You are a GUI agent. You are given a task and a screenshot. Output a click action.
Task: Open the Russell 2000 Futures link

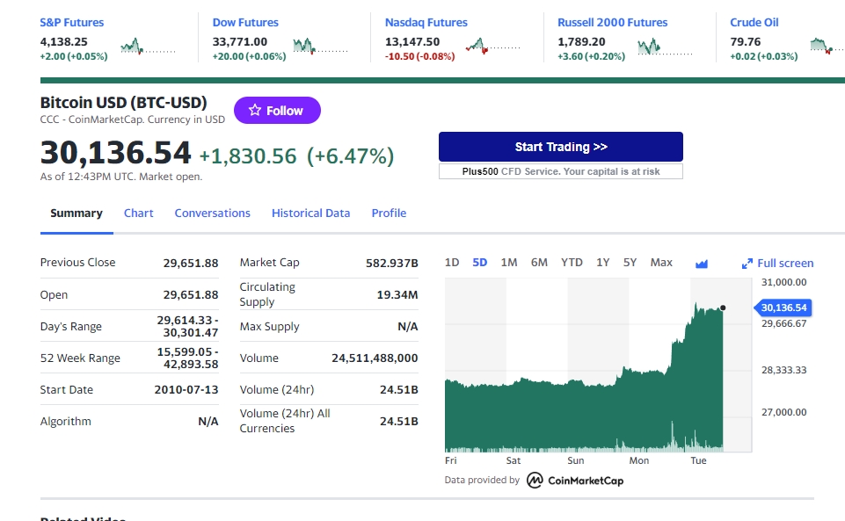[x=612, y=23]
